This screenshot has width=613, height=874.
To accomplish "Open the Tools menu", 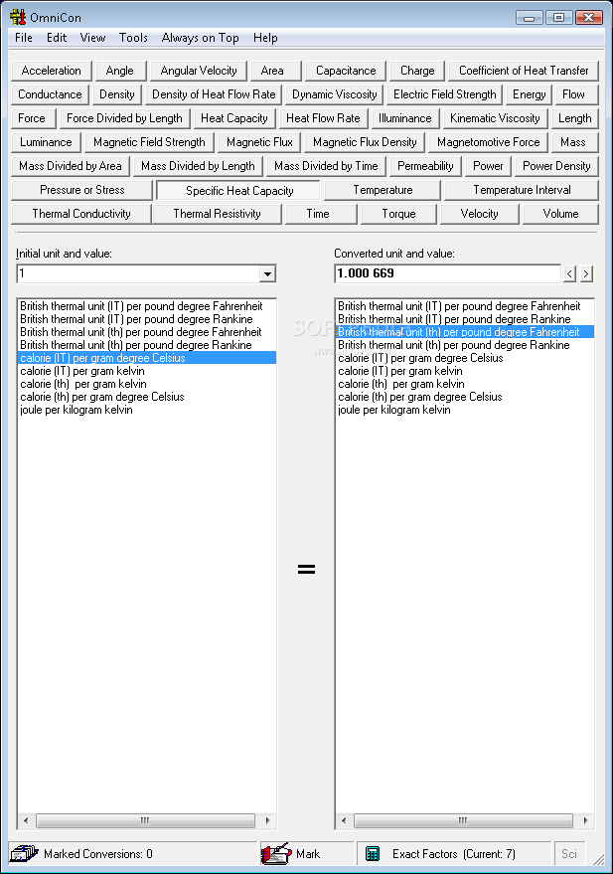I will pyautogui.click(x=133, y=38).
